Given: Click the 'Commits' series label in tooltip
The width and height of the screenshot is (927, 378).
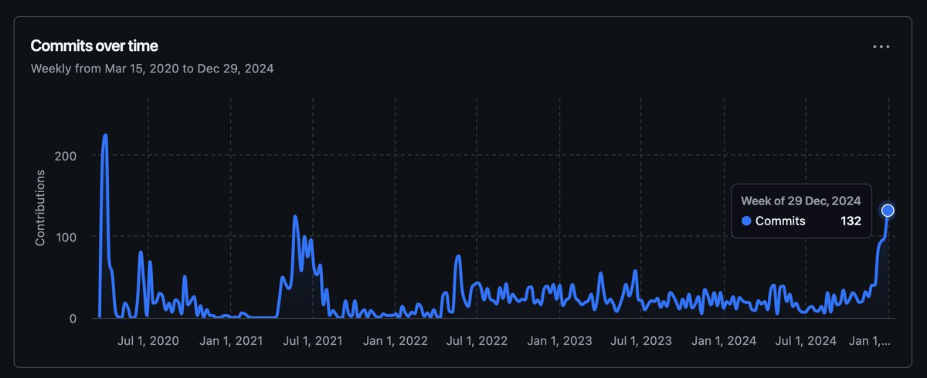Looking at the screenshot, I should [780, 221].
